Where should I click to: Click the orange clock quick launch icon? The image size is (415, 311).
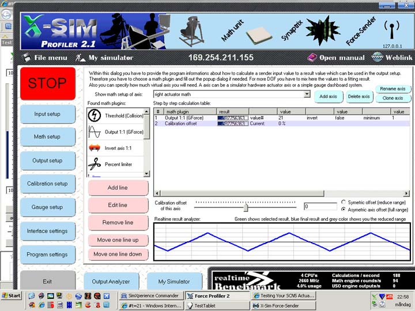pos(69,296)
